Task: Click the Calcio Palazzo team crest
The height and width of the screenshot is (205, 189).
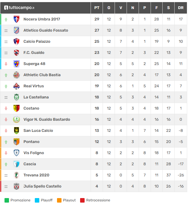Action: 16,42
